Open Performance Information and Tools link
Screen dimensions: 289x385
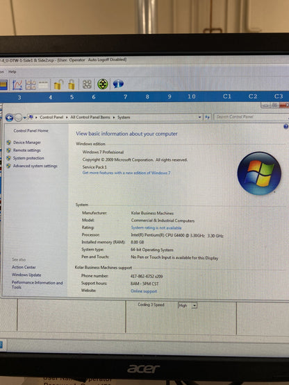tap(37, 285)
